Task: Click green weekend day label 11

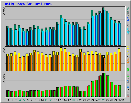Action: point(46,100)
